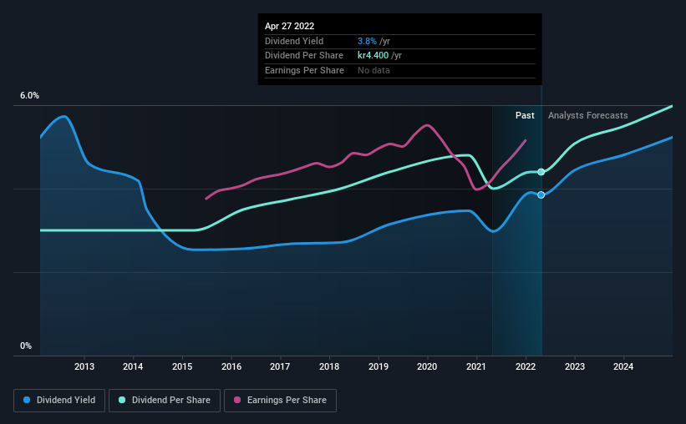
Task: Click the 0% y-axis label
Action: [26, 346]
